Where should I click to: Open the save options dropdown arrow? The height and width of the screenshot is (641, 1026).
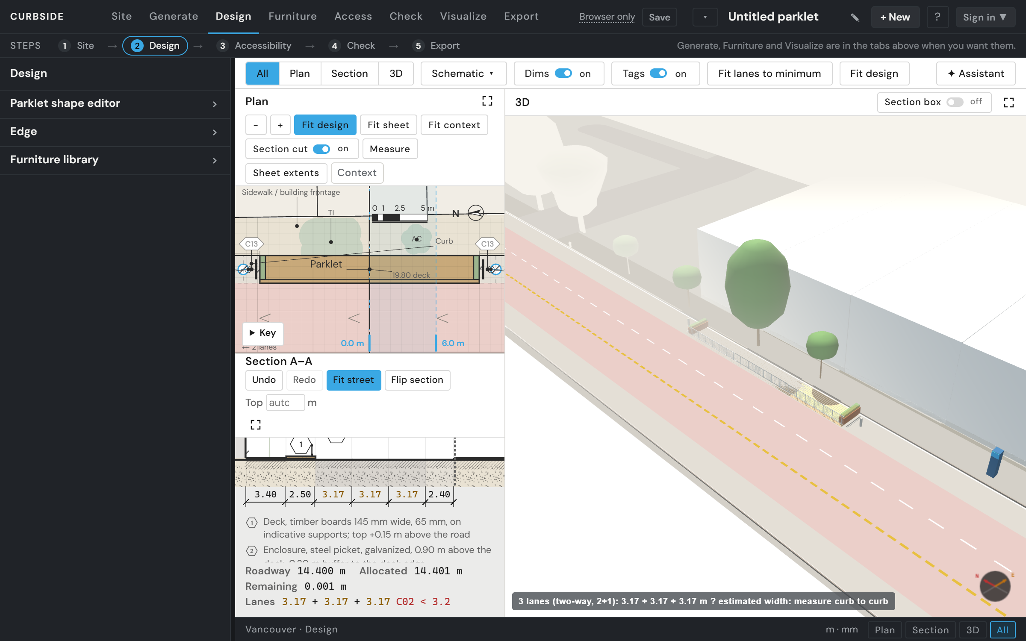tap(705, 17)
